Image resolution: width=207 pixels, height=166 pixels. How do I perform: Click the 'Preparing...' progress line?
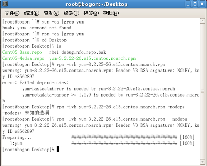[x=98, y=138]
